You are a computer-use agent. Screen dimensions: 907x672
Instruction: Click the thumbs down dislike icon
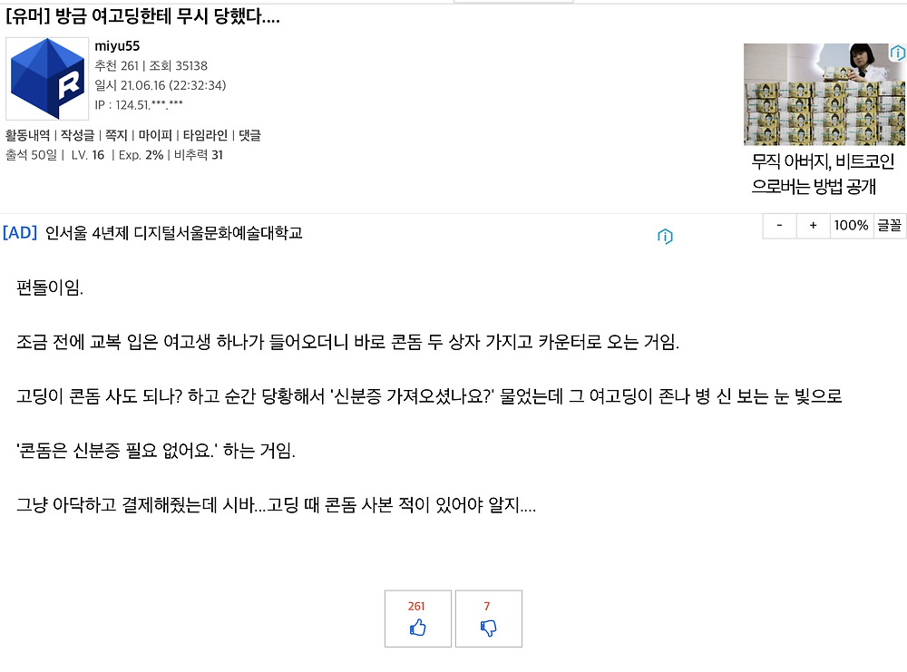(488, 627)
